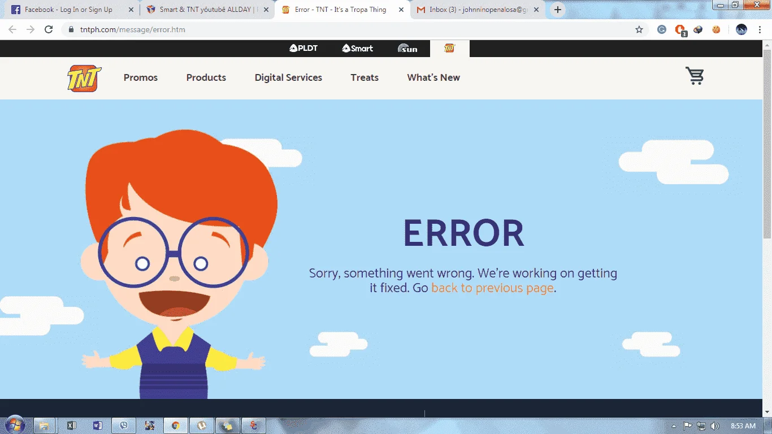772x434 pixels.
Task: Go to PLDT site in top bar
Action: point(303,49)
